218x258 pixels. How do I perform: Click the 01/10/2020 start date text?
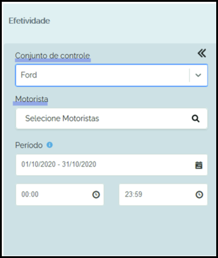(39, 164)
